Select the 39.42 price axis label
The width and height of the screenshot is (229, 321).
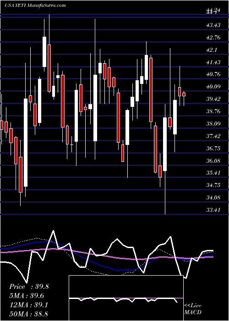213,99
